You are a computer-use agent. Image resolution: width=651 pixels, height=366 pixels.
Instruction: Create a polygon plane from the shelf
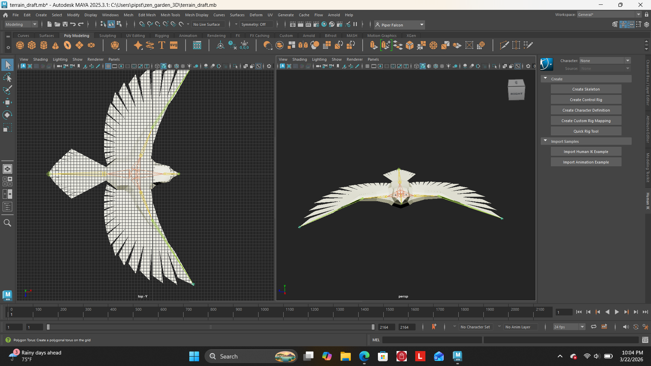pyautogui.click(x=79, y=45)
